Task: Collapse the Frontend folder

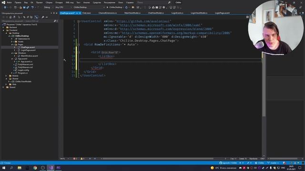Action: pos(3,30)
